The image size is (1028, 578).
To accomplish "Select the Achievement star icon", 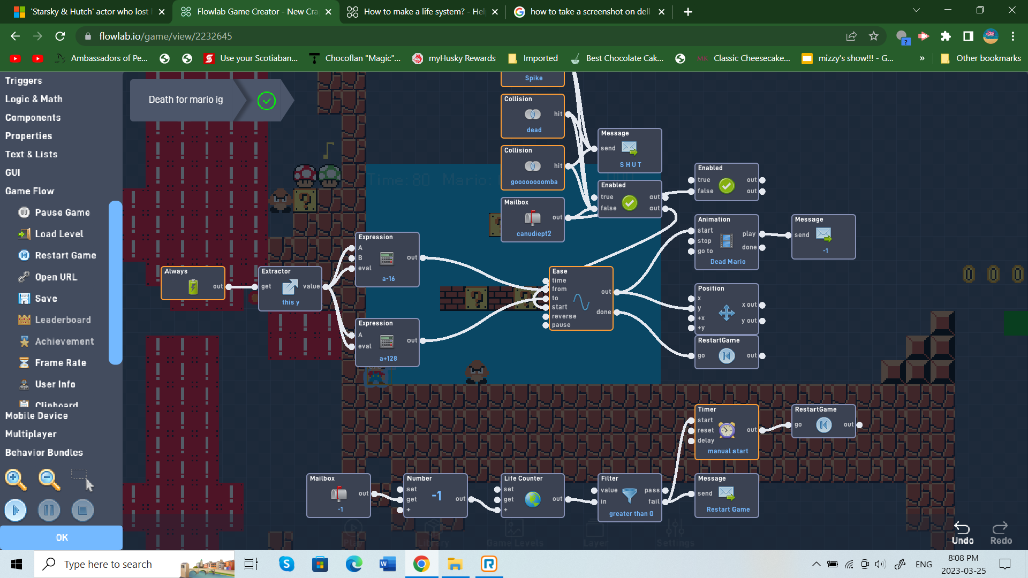I will point(25,341).
